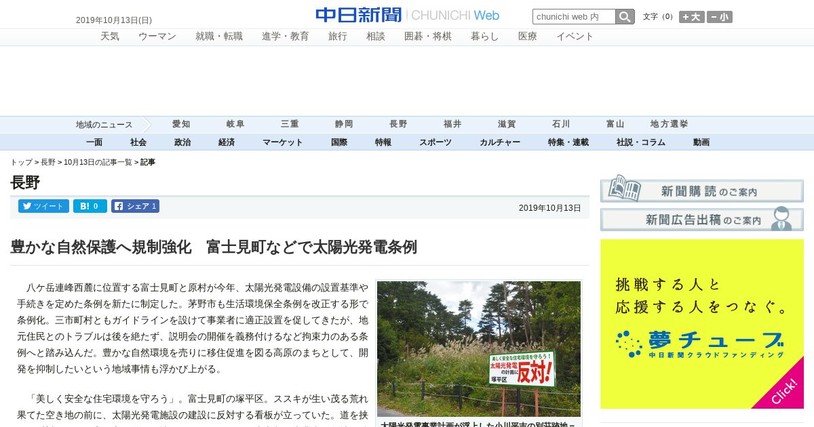Screen dimensions: 814x427
Task: Select 岐阜 regional news
Action: (235, 124)
